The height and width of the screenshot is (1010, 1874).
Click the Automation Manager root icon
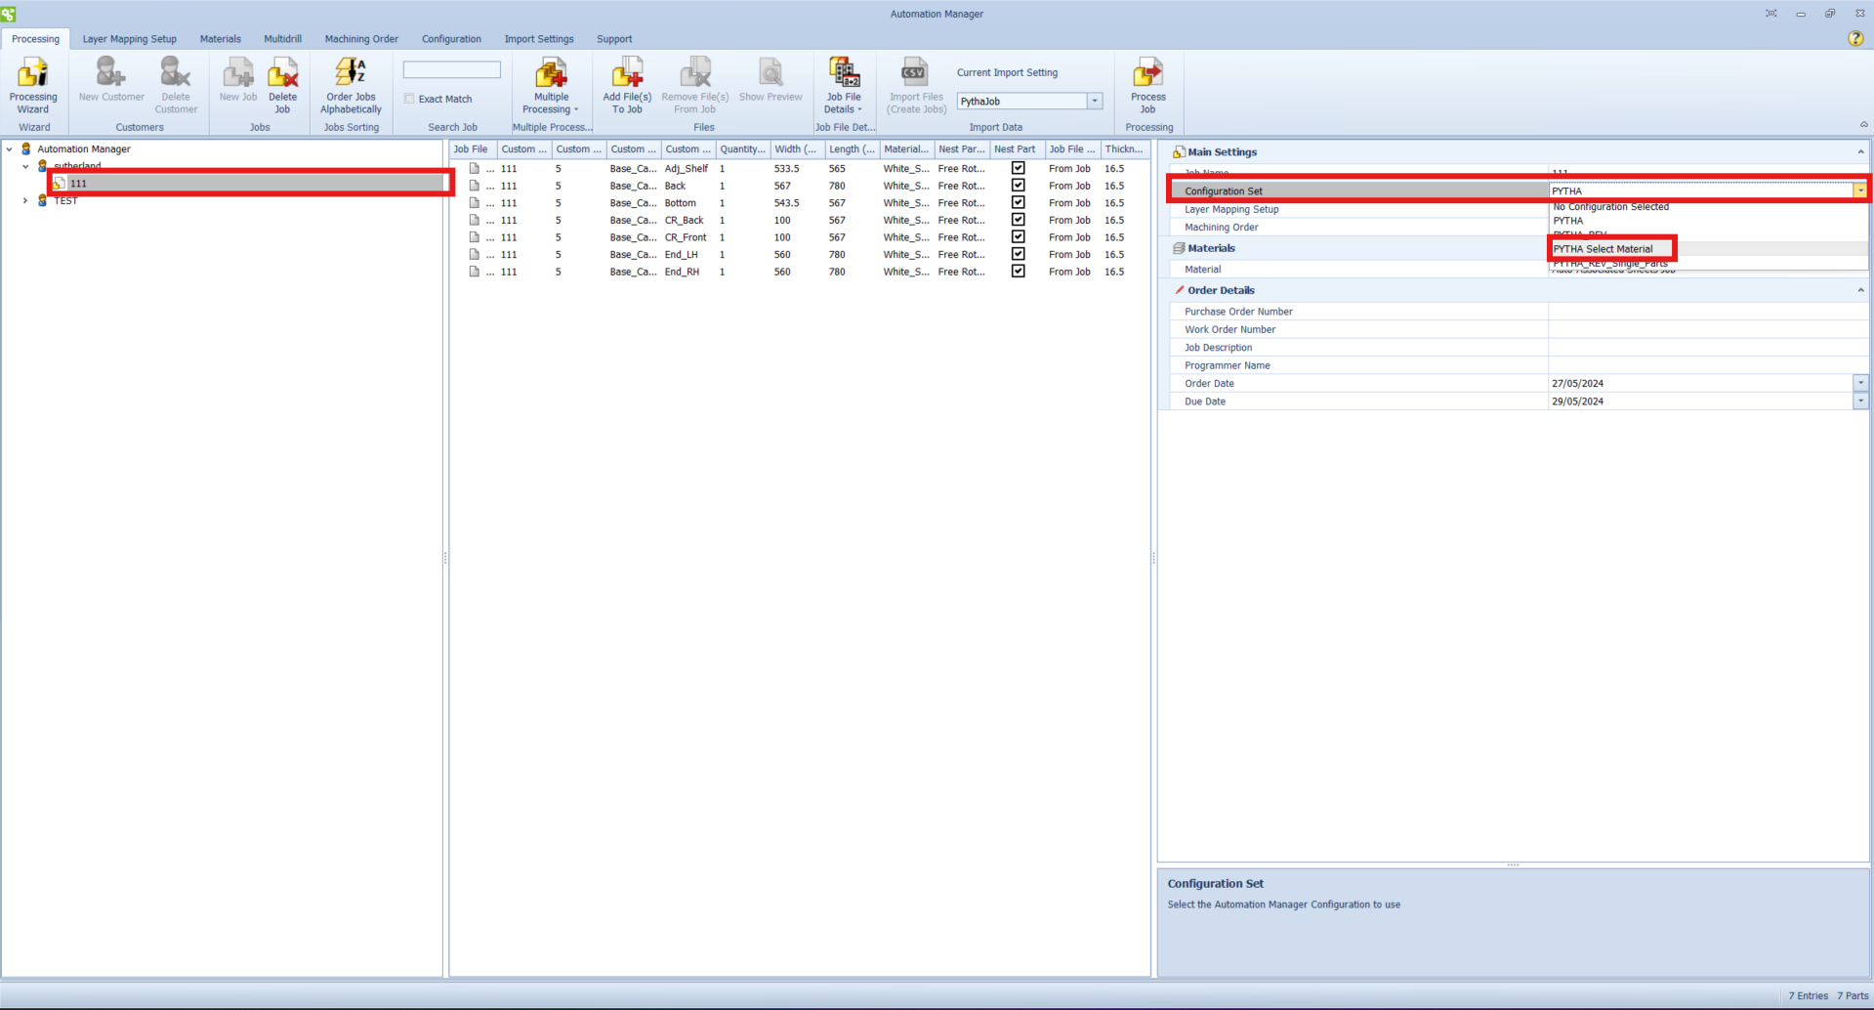(x=26, y=148)
